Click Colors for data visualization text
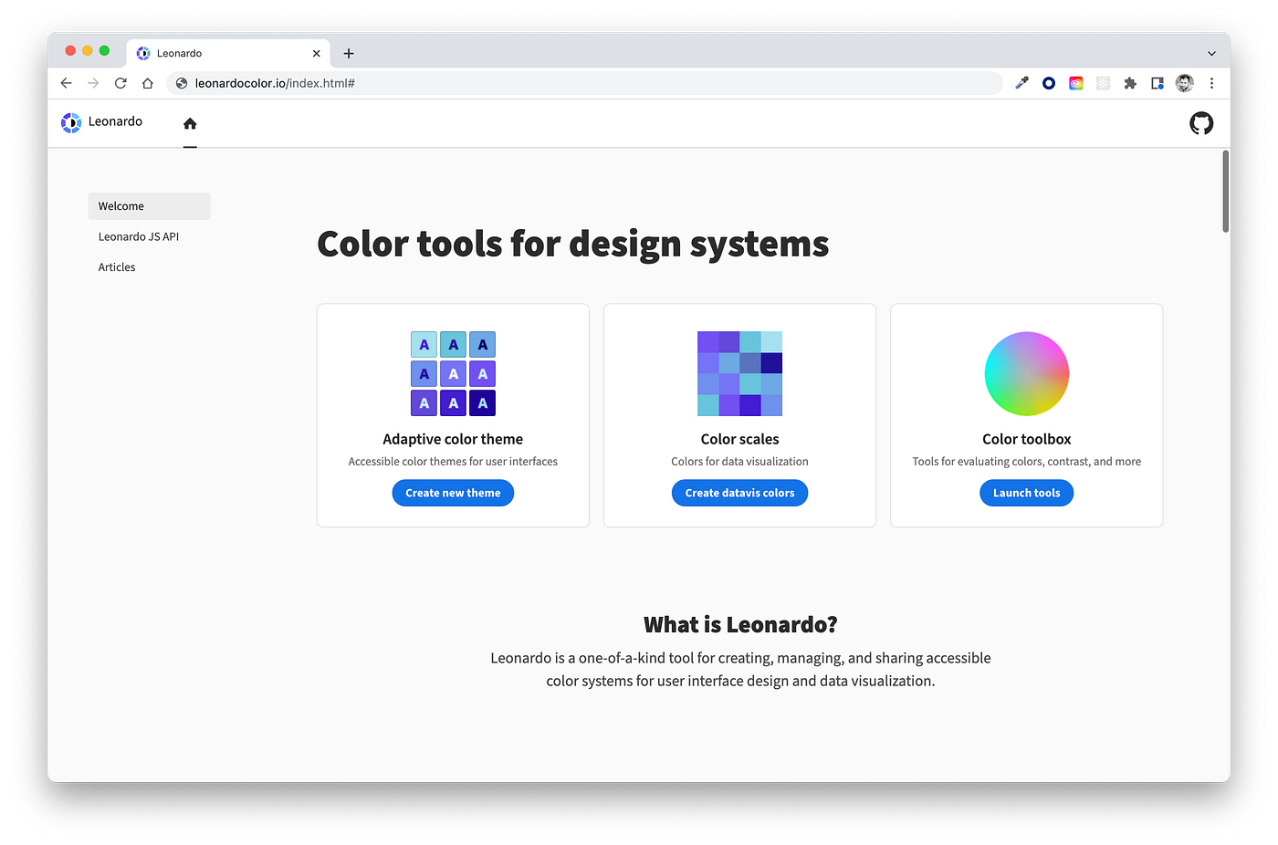This screenshot has height=845, width=1278. (740, 462)
